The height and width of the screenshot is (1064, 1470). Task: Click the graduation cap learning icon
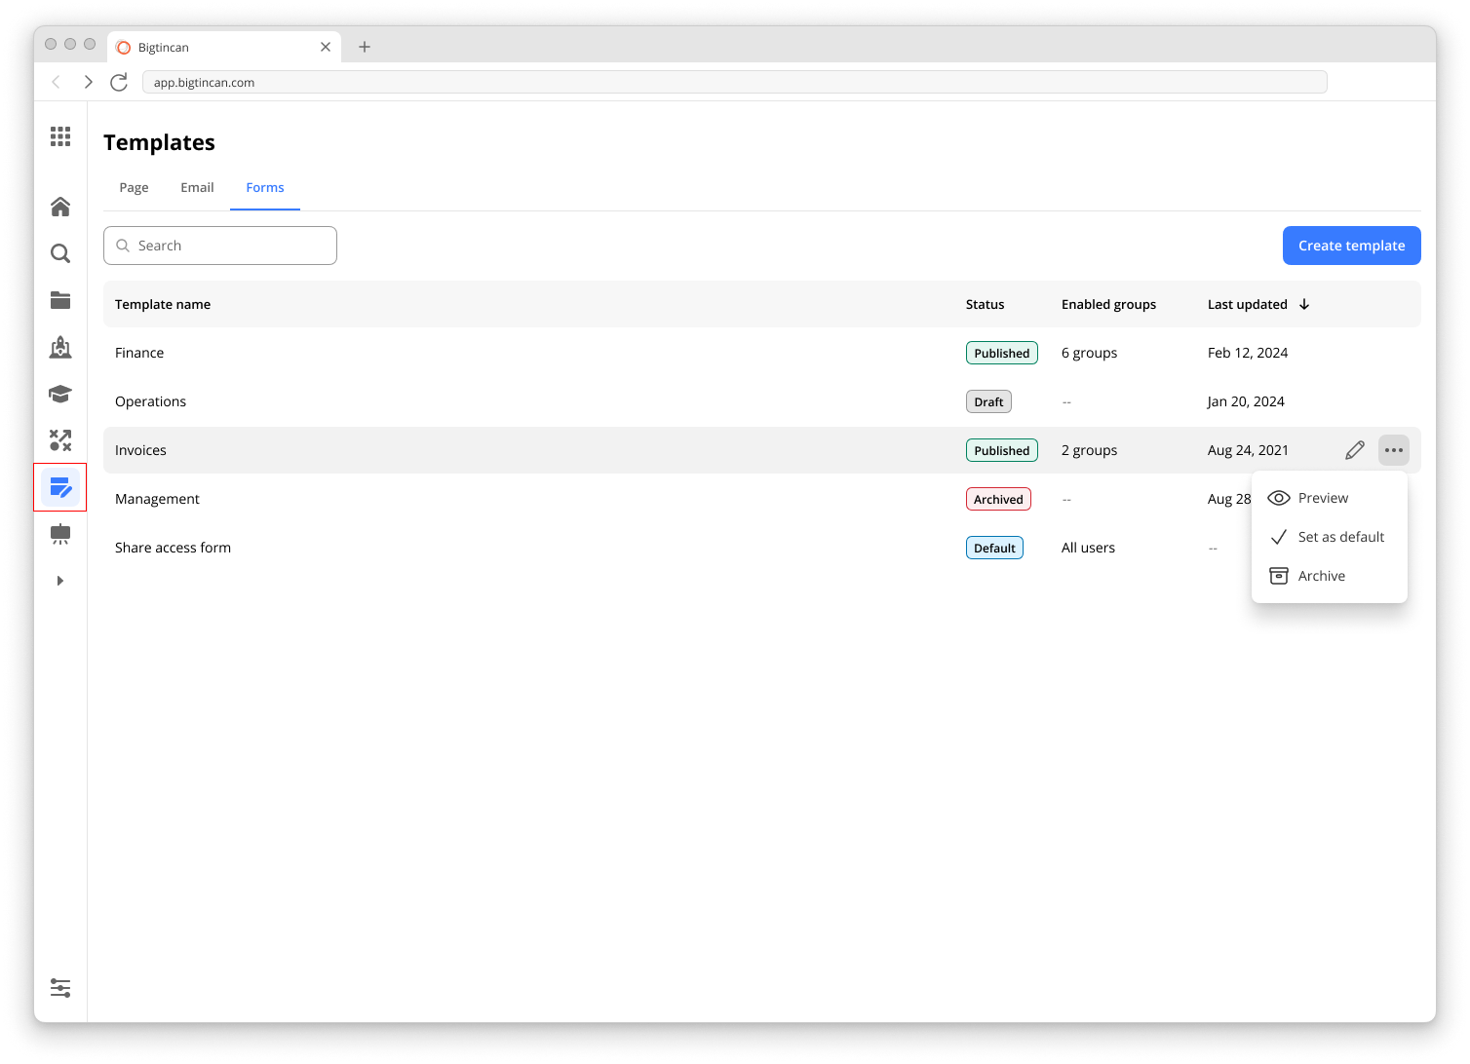pyautogui.click(x=60, y=394)
